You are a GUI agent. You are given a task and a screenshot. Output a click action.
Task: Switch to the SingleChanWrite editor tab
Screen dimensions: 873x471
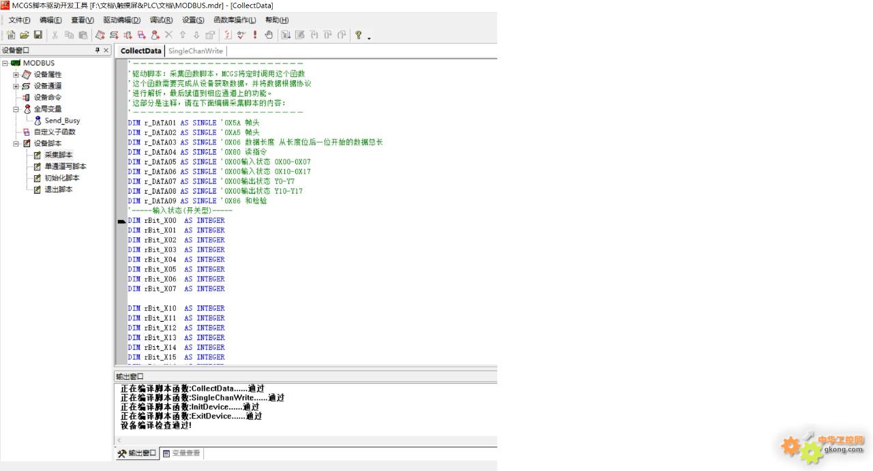click(x=196, y=51)
